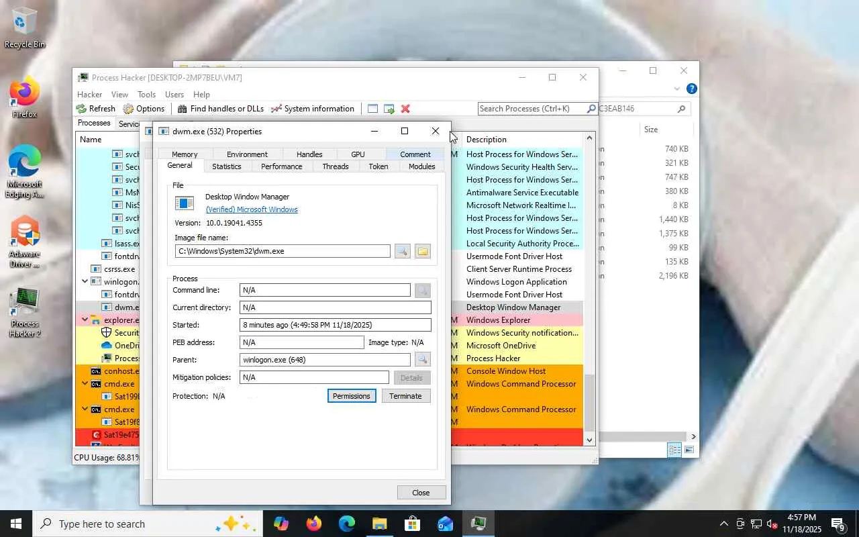Click the Size column header in File Explorer
This screenshot has width=859, height=537.
[x=651, y=130]
